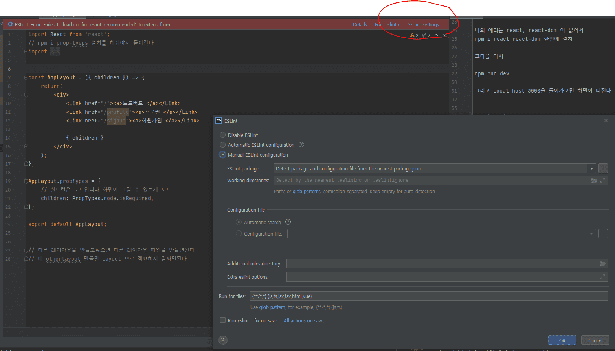Open the ESLint package dropdown arrow
This screenshot has height=351, width=615.
[x=591, y=168]
